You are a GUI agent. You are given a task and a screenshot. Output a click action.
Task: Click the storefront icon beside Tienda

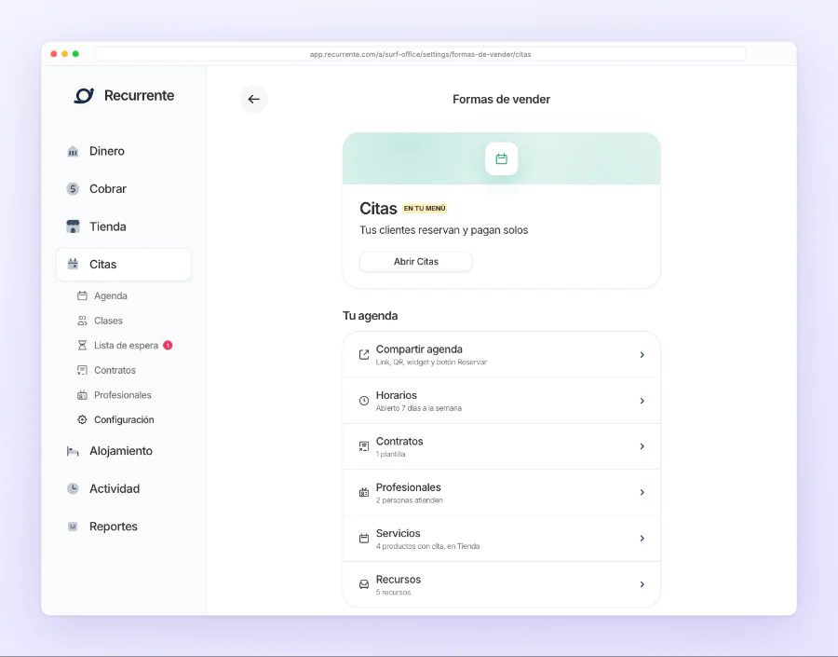point(73,226)
